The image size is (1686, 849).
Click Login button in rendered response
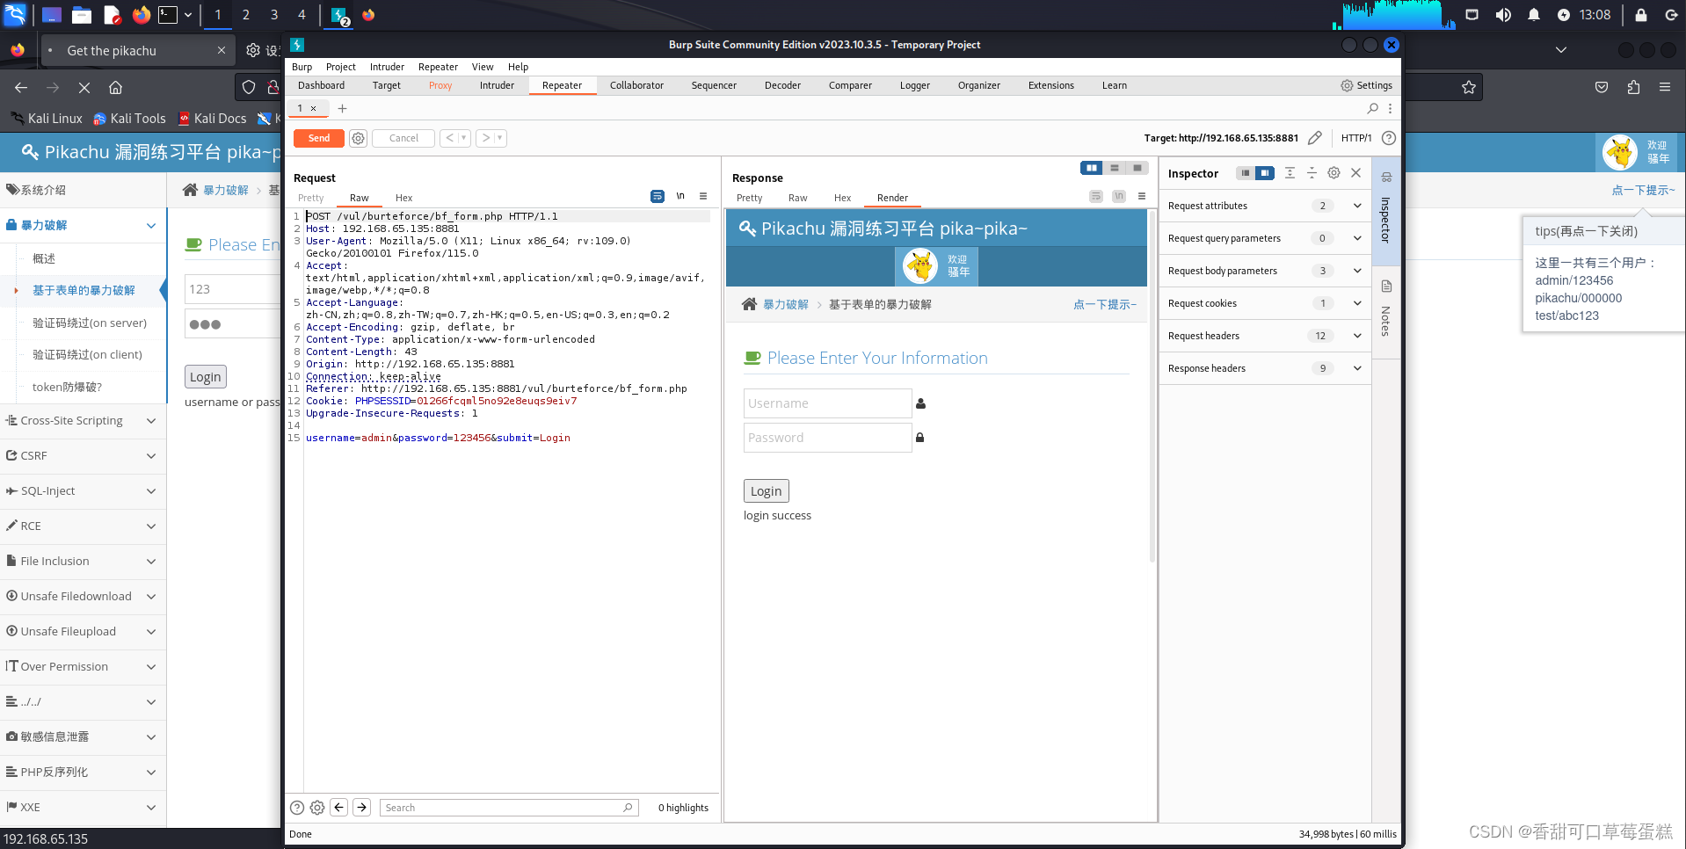(x=766, y=491)
